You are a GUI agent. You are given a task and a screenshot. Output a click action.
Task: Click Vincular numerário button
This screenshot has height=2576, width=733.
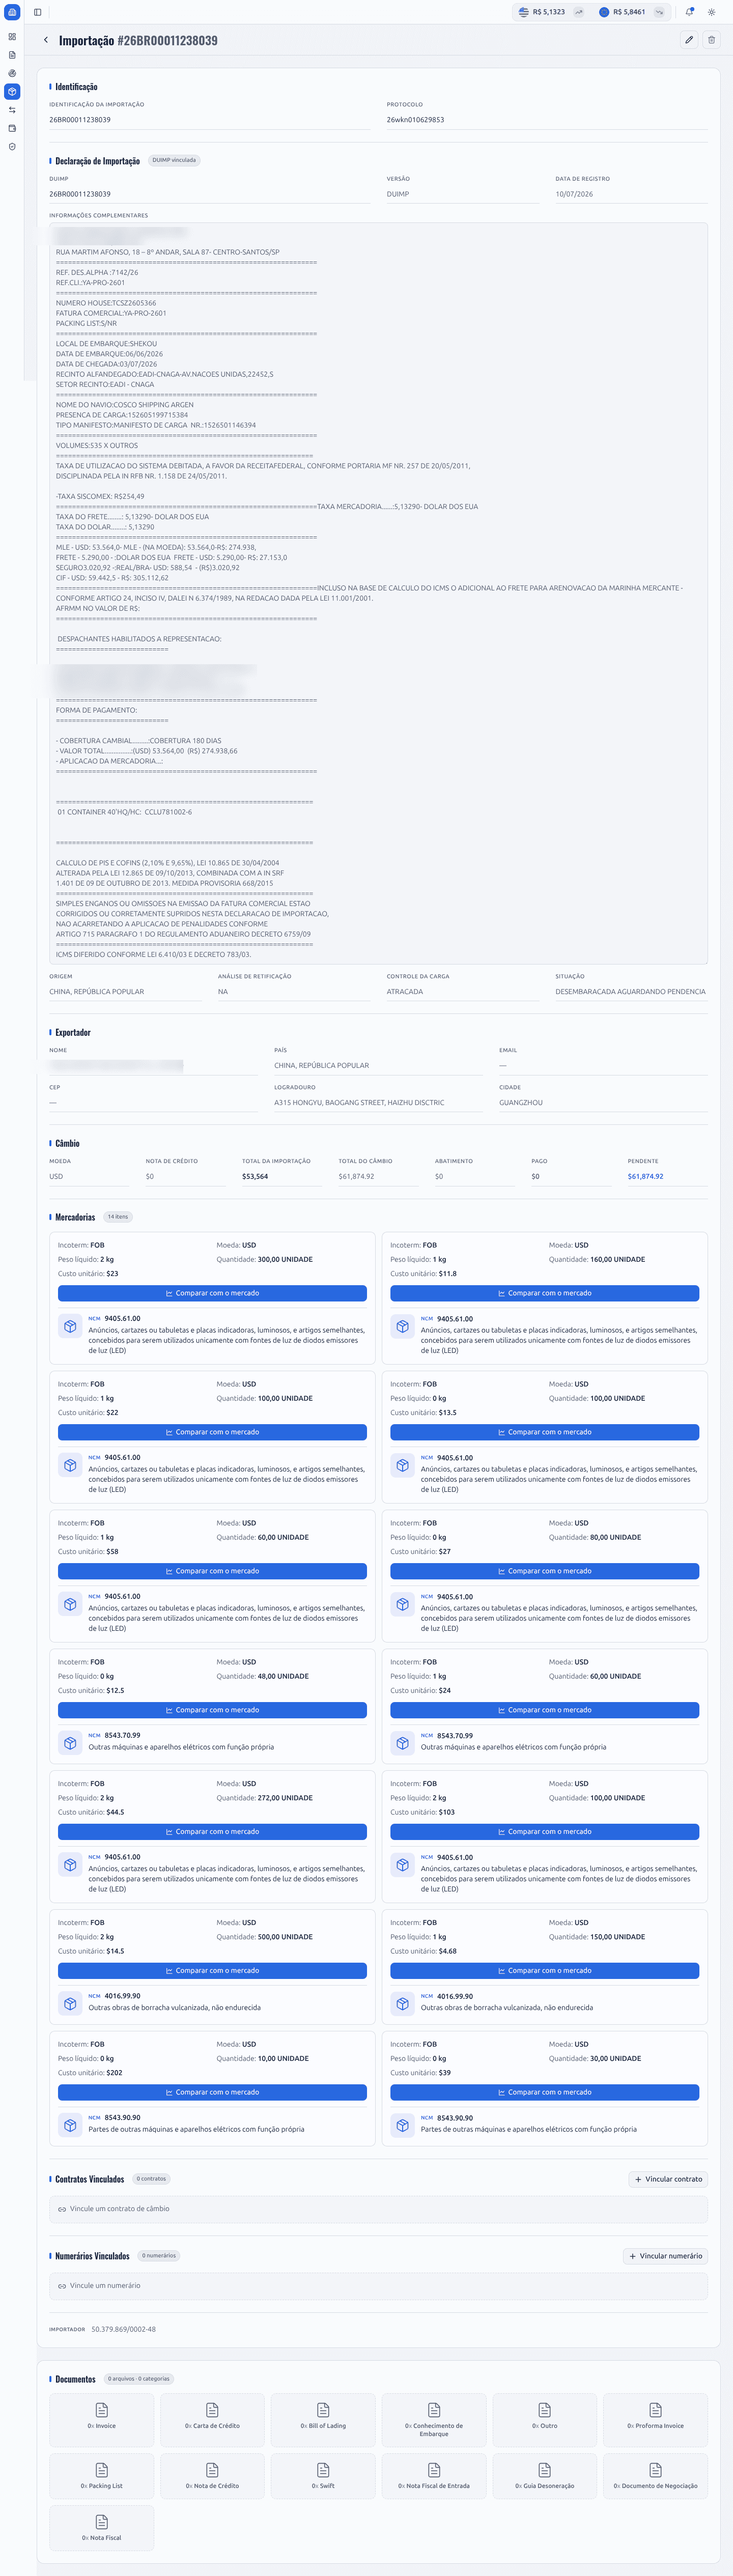pyautogui.click(x=665, y=2256)
